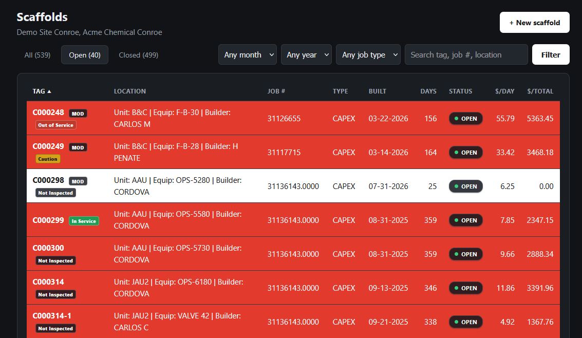The height and width of the screenshot is (338, 582).
Task: Click the BUILT column header
Action: pyautogui.click(x=378, y=91)
